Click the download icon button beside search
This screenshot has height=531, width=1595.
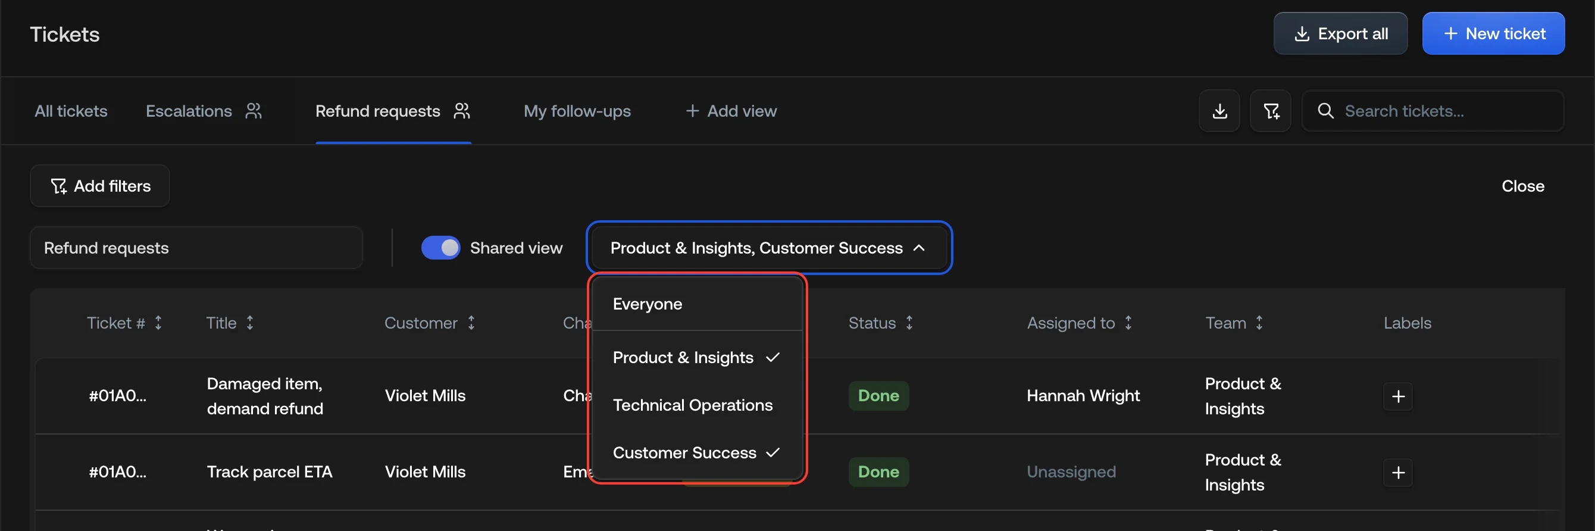coord(1219,111)
